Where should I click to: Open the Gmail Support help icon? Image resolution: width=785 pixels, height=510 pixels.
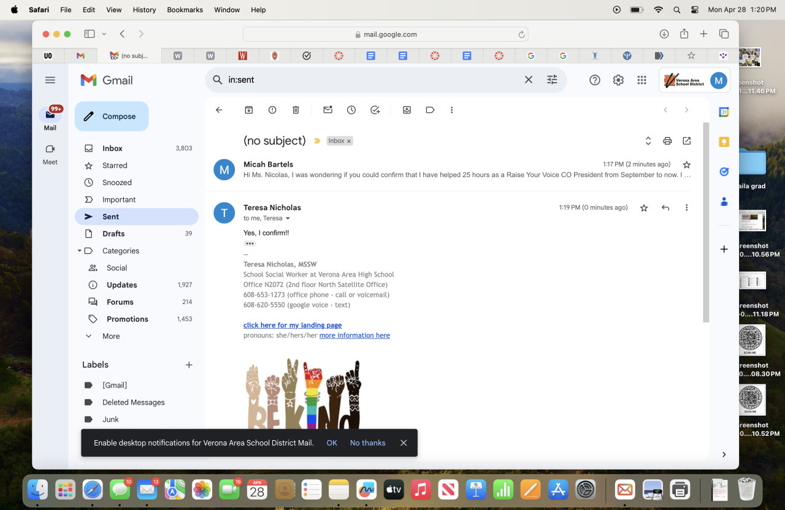(594, 80)
